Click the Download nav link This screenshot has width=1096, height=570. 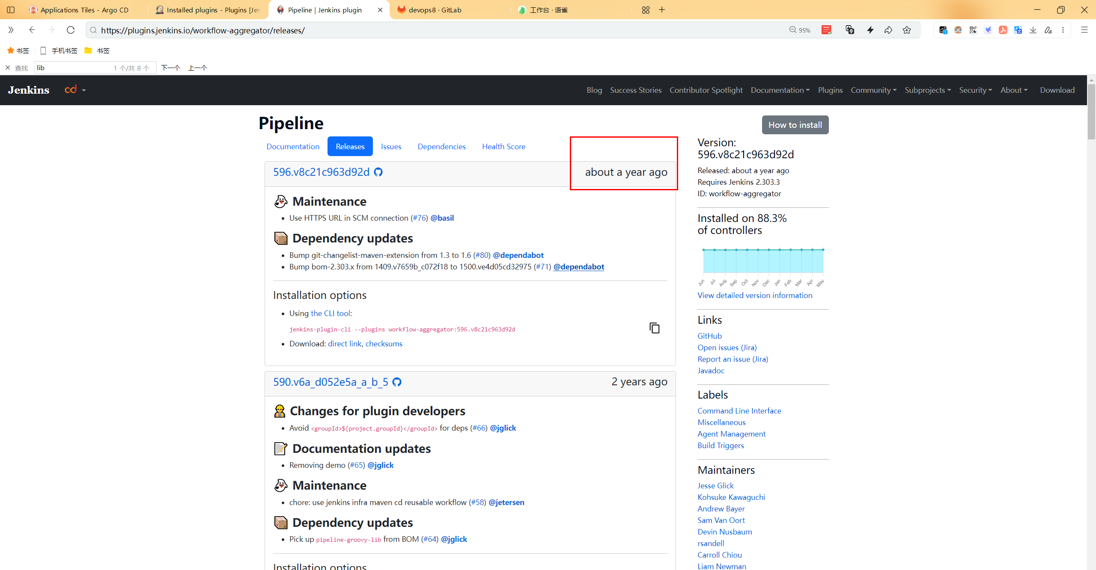(x=1057, y=90)
